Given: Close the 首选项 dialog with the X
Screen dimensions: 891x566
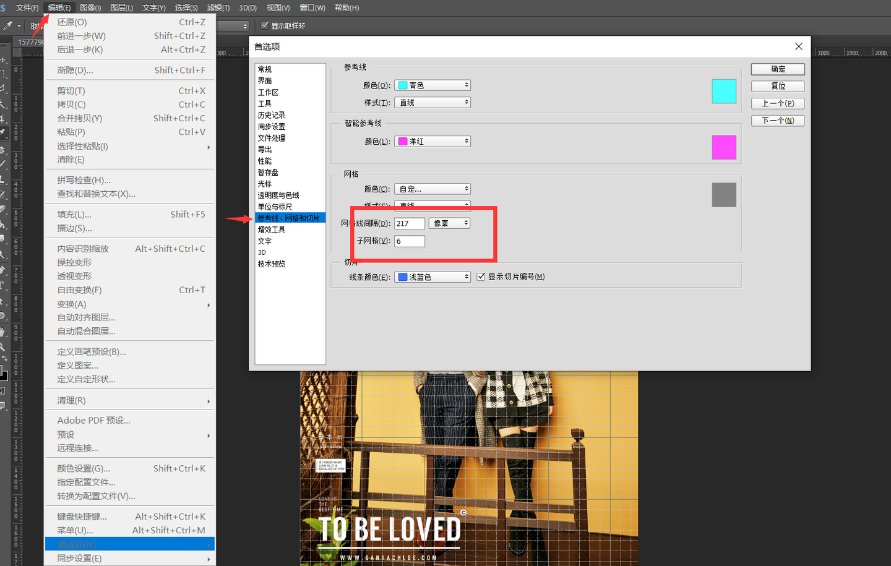Looking at the screenshot, I should coord(799,46).
